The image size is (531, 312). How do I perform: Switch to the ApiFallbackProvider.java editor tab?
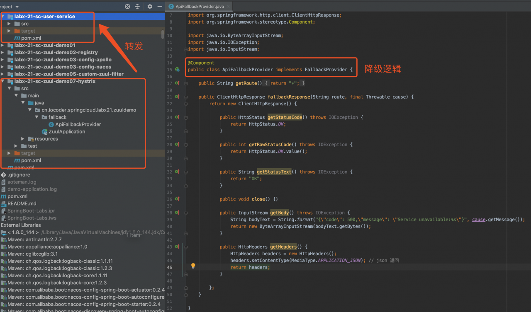[x=198, y=6]
